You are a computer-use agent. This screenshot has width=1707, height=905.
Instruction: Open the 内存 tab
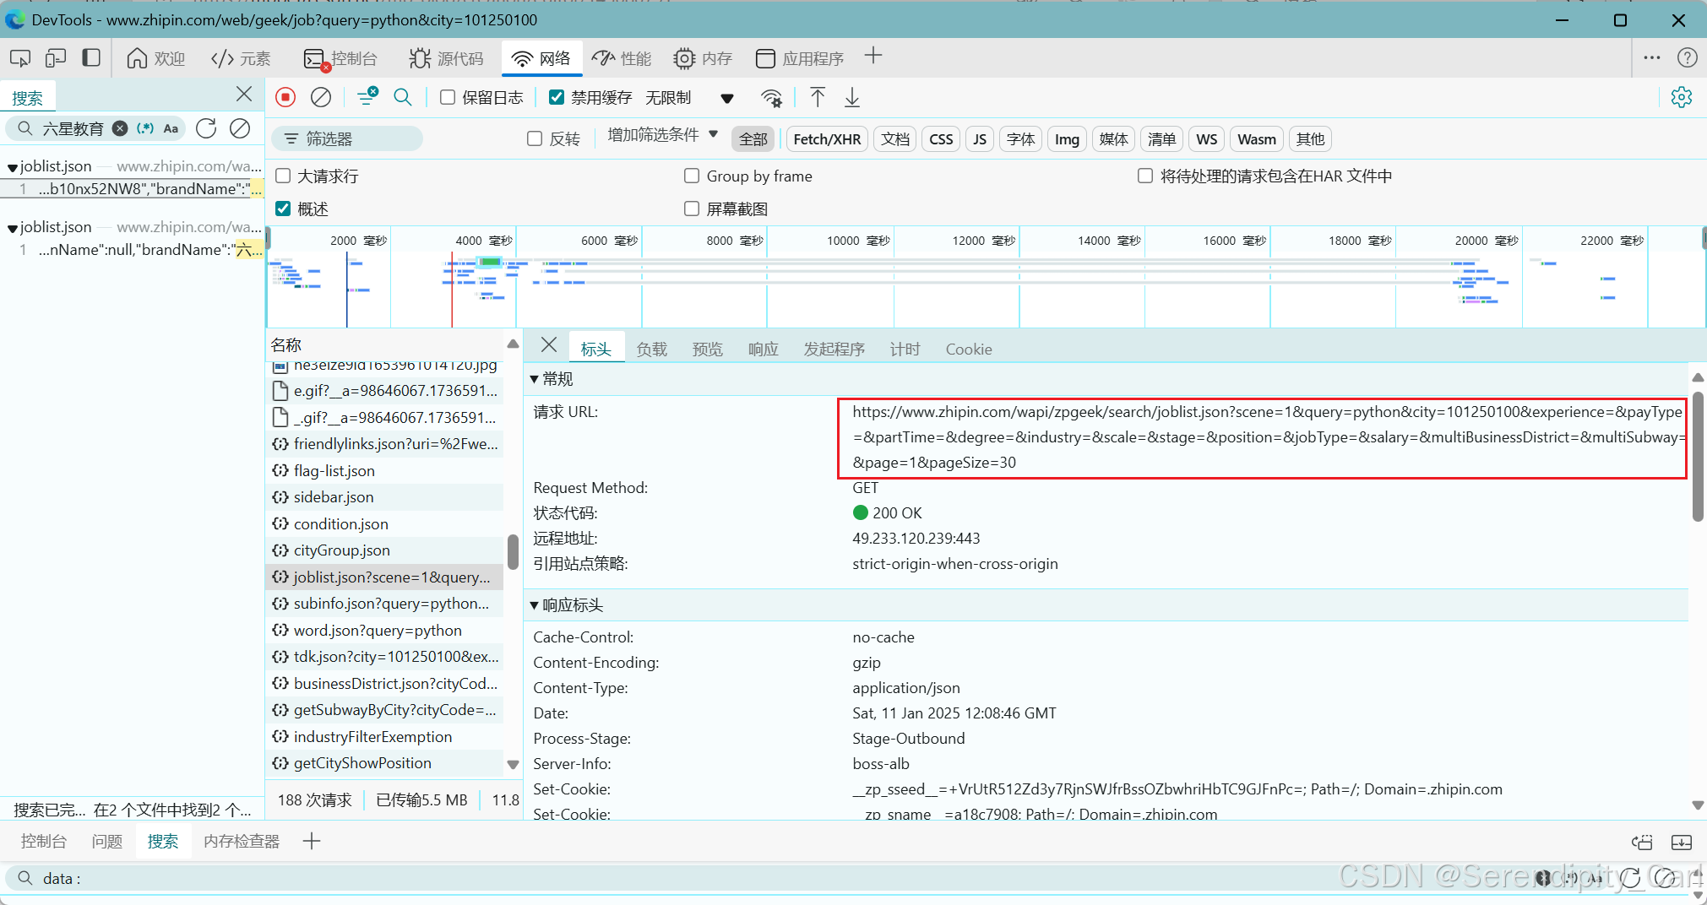703,58
